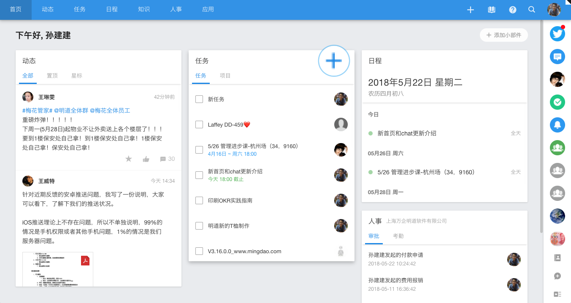Image resolution: width=571 pixels, height=303 pixels.
Task: Click the page vertical scrollbar
Action: (541, 127)
